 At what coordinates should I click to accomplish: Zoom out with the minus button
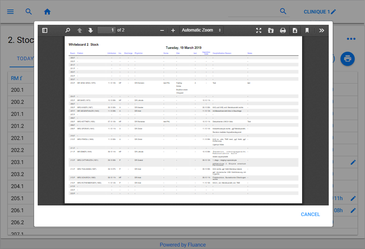[162, 30]
